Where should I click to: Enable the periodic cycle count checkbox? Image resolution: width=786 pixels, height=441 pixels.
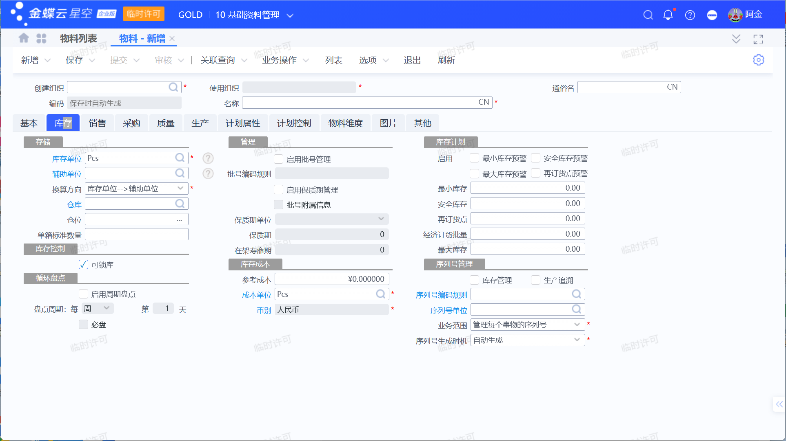click(83, 294)
